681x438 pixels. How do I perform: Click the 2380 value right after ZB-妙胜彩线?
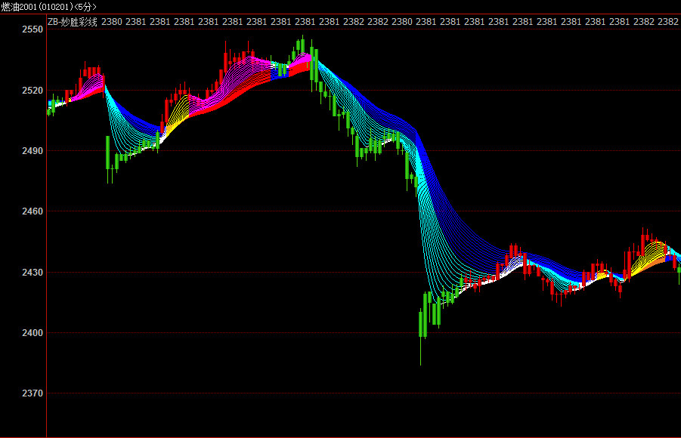point(112,22)
